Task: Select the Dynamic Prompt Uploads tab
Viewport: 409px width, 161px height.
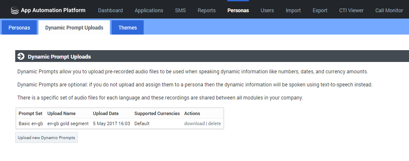Action: click(x=74, y=27)
